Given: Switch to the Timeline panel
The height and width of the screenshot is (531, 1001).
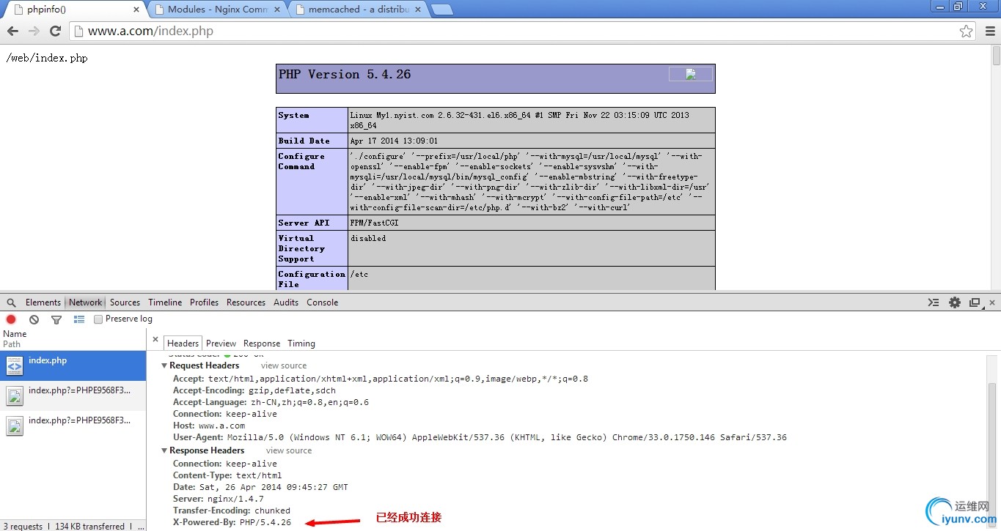Looking at the screenshot, I should [x=165, y=302].
